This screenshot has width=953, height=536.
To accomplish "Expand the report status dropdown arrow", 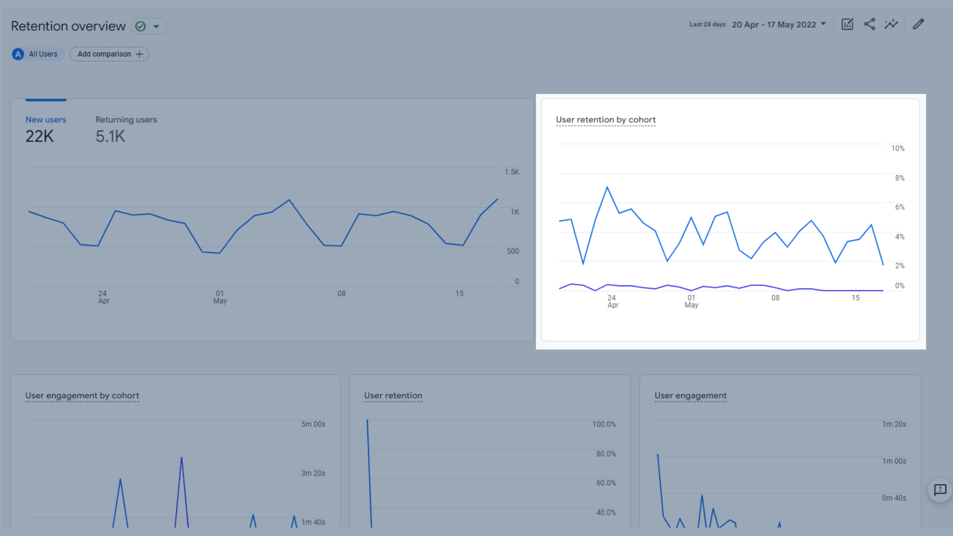I will tap(156, 26).
